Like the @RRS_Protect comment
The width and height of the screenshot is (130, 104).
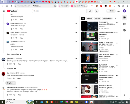pos(11,38)
